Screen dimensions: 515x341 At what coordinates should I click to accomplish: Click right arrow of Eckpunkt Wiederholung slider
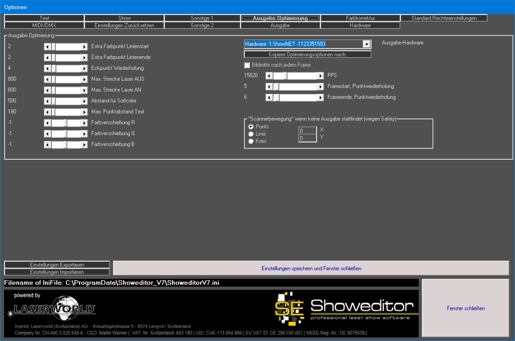(x=84, y=68)
